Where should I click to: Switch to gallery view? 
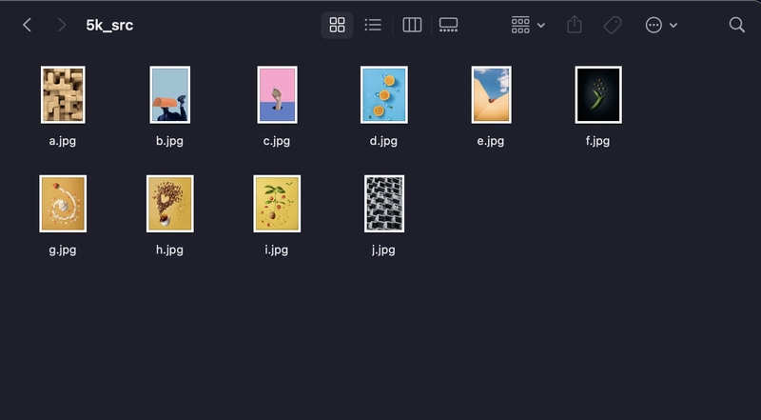pos(448,25)
